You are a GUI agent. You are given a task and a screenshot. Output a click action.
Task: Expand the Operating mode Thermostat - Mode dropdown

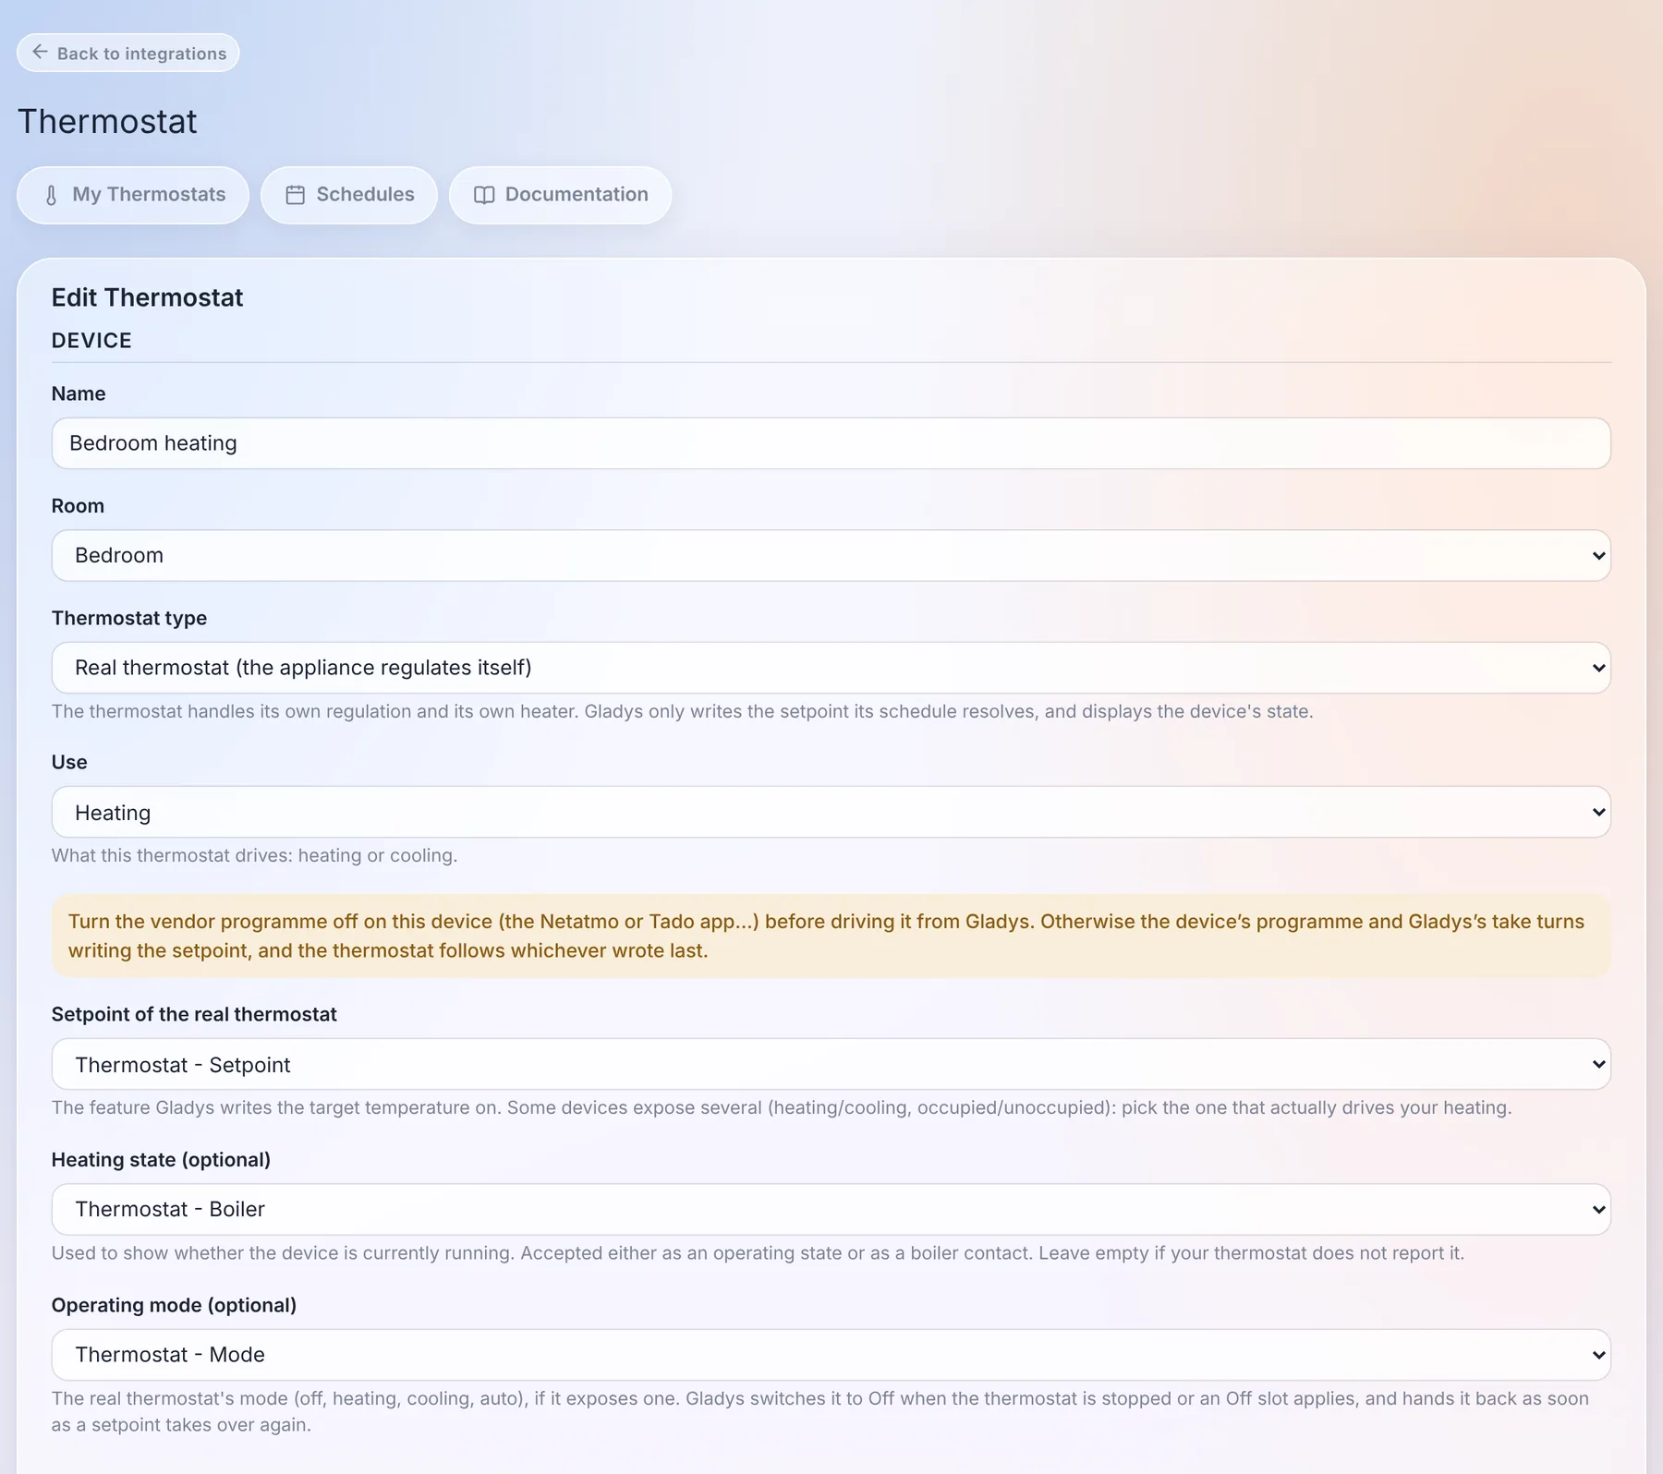pyautogui.click(x=831, y=1355)
